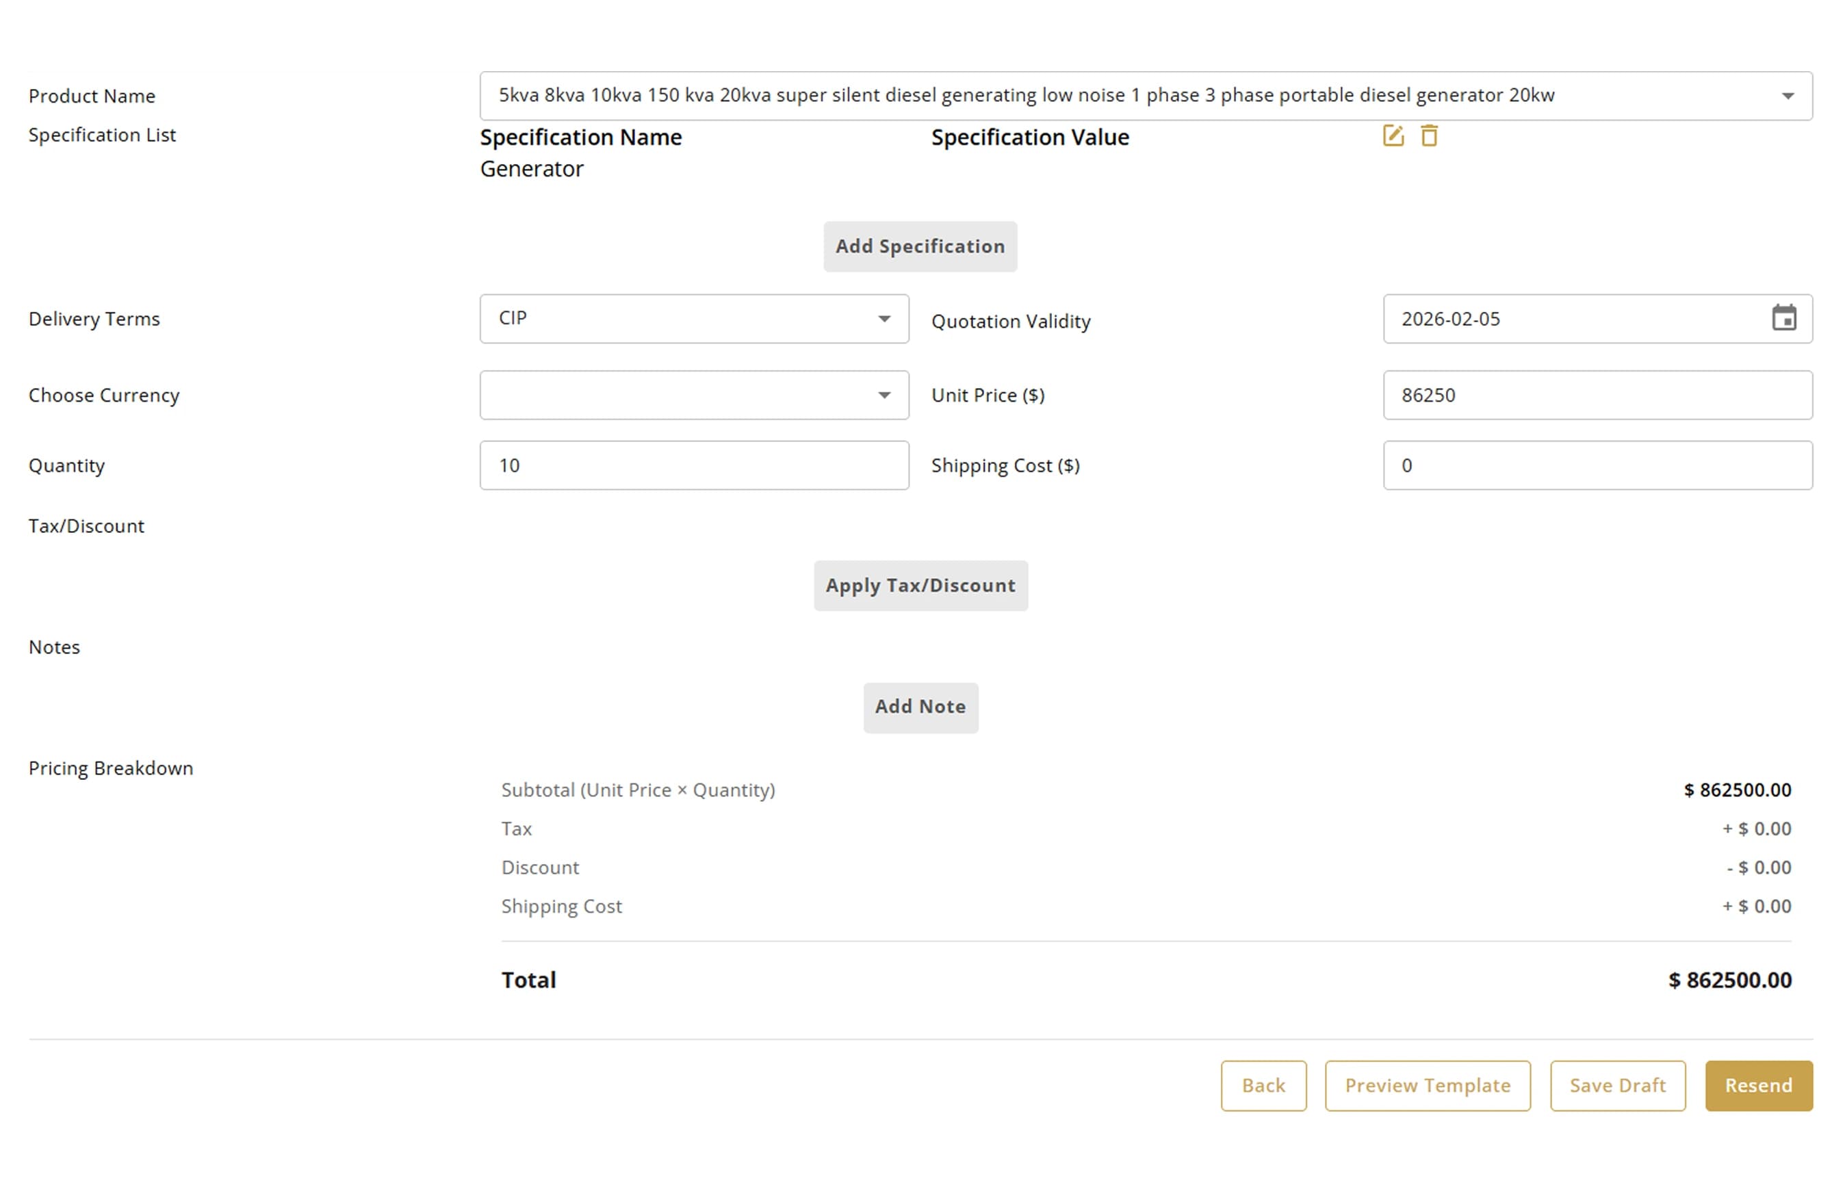Click the Add Specification button
The image size is (1845, 1185).
pyautogui.click(x=920, y=246)
